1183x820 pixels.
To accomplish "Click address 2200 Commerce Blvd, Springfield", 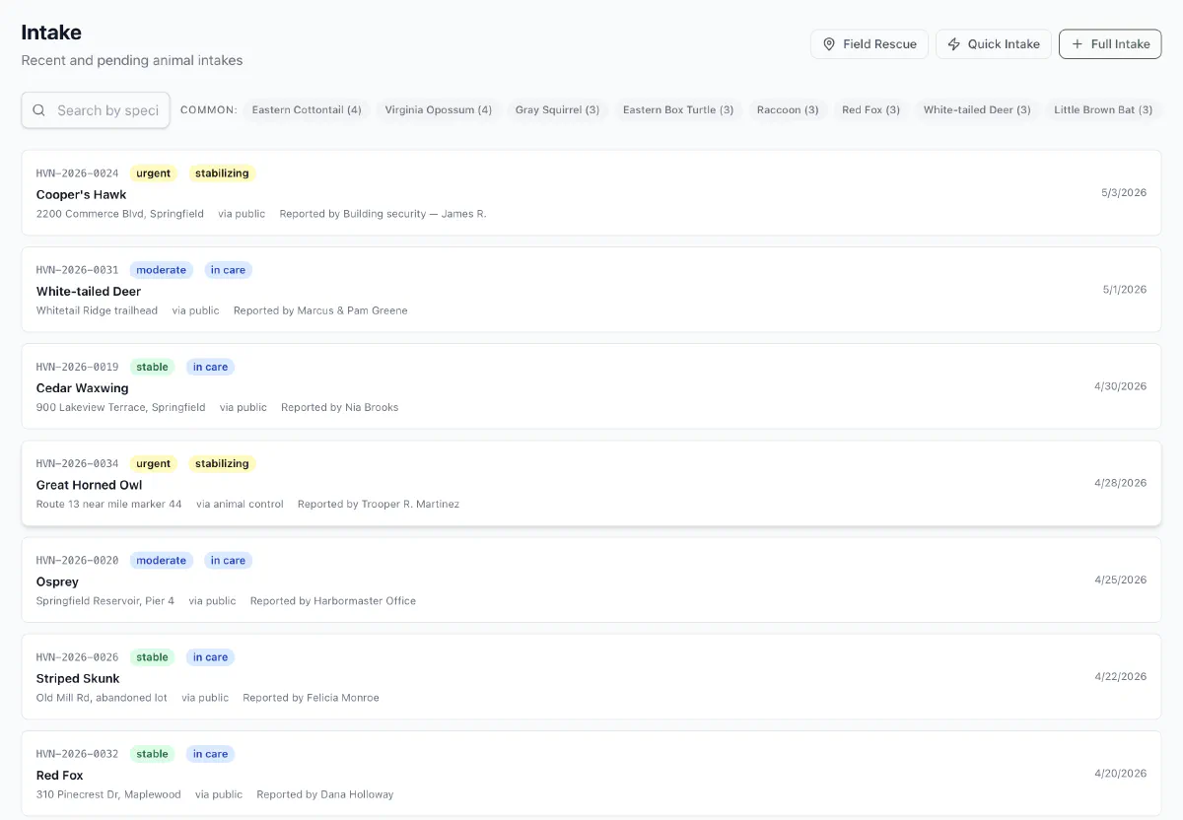I will coord(120,214).
